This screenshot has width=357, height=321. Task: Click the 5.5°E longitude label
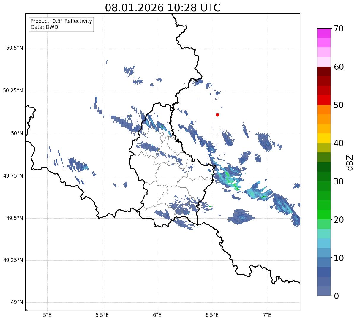click(x=102, y=315)
